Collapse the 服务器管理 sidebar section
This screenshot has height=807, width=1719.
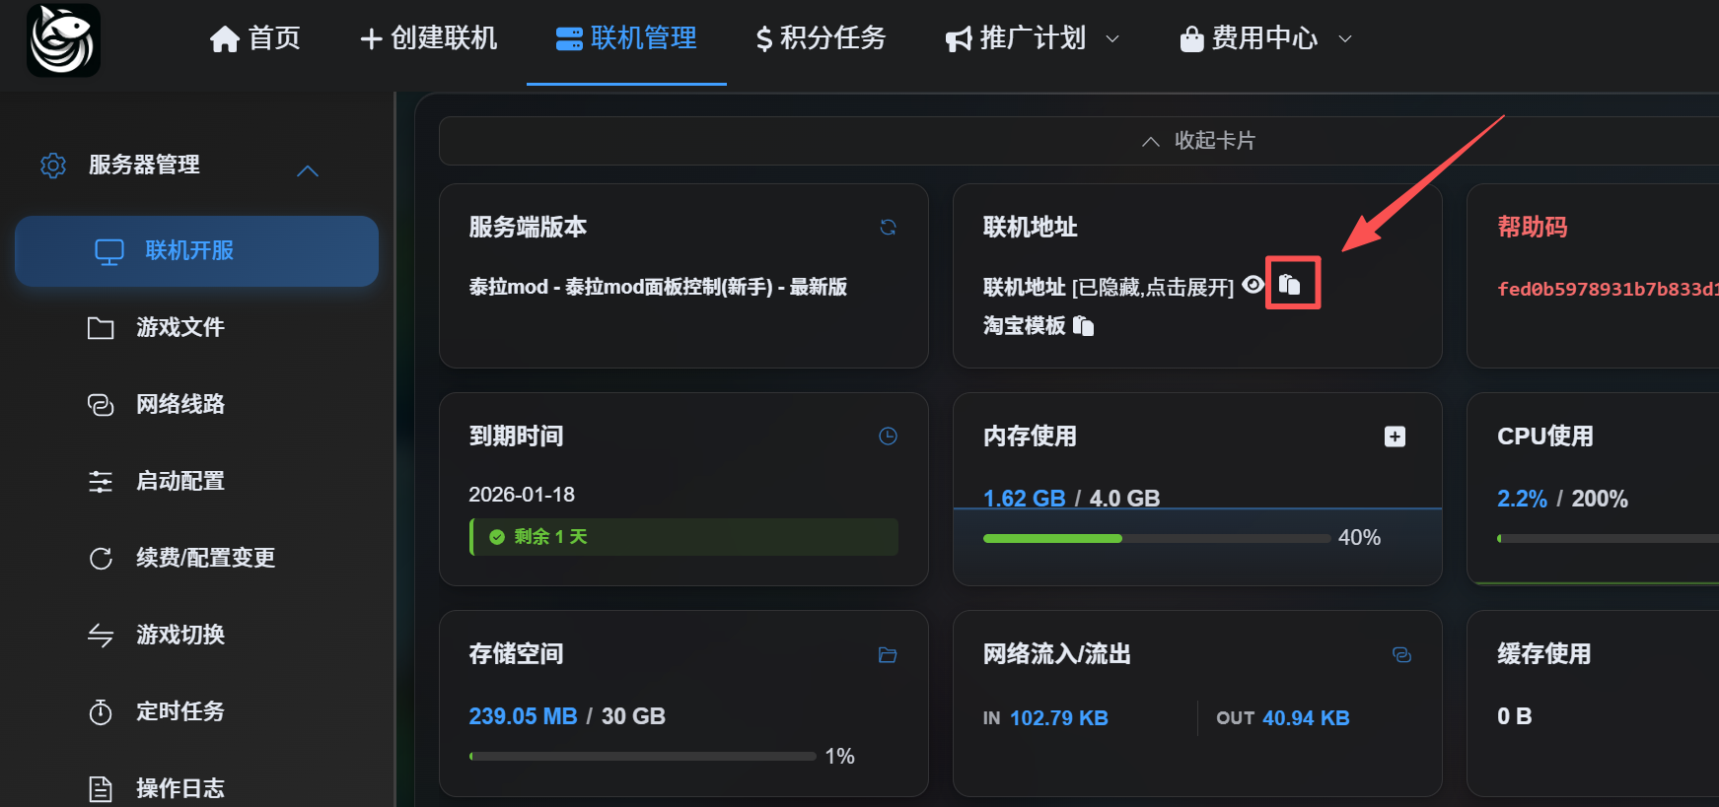pyautogui.click(x=308, y=170)
